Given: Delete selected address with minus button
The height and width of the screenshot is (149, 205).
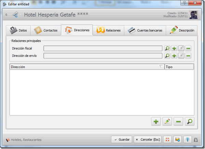Looking at the screenshot, I should click(178, 122).
